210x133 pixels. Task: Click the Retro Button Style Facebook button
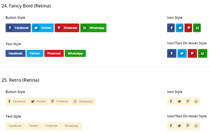click(17, 102)
